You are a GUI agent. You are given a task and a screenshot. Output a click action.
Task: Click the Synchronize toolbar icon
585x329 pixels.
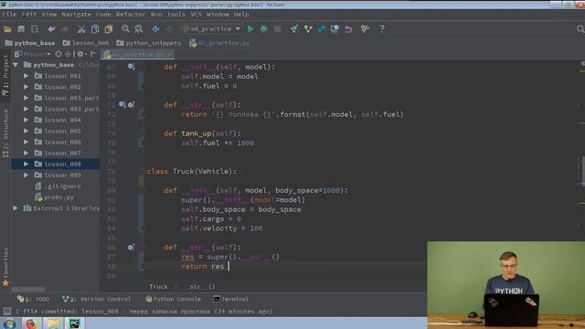pos(35,29)
